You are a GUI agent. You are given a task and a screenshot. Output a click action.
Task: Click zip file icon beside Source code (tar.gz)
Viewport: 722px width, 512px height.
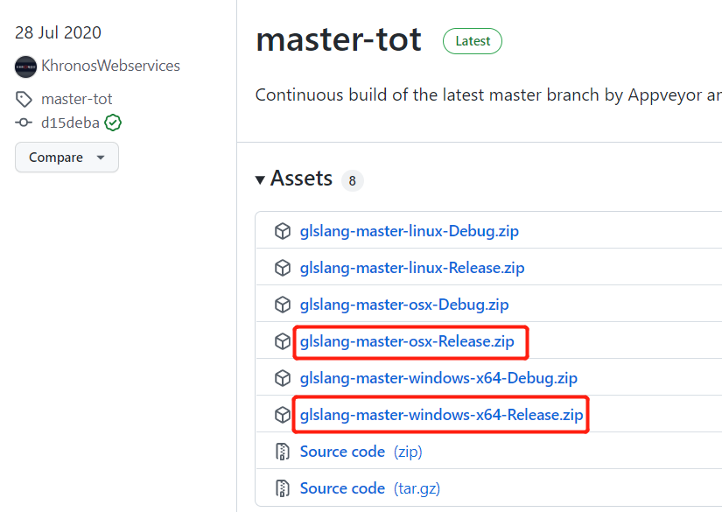tap(283, 488)
